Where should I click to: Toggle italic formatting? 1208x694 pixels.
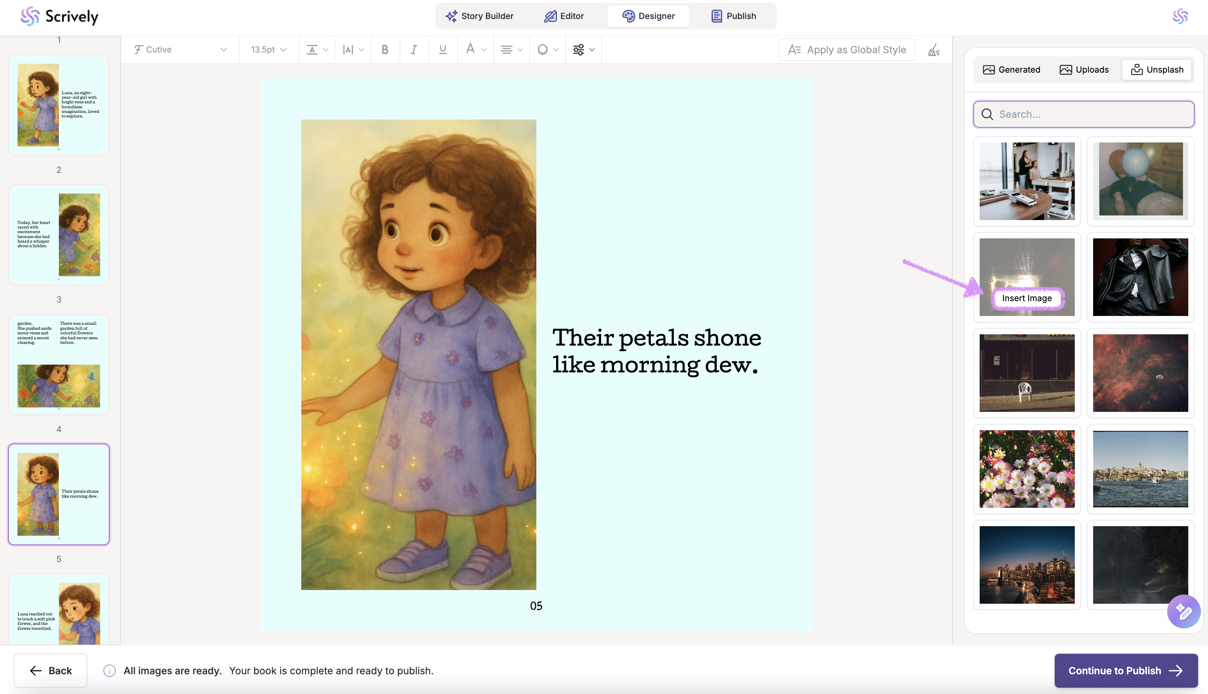coord(414,50)
